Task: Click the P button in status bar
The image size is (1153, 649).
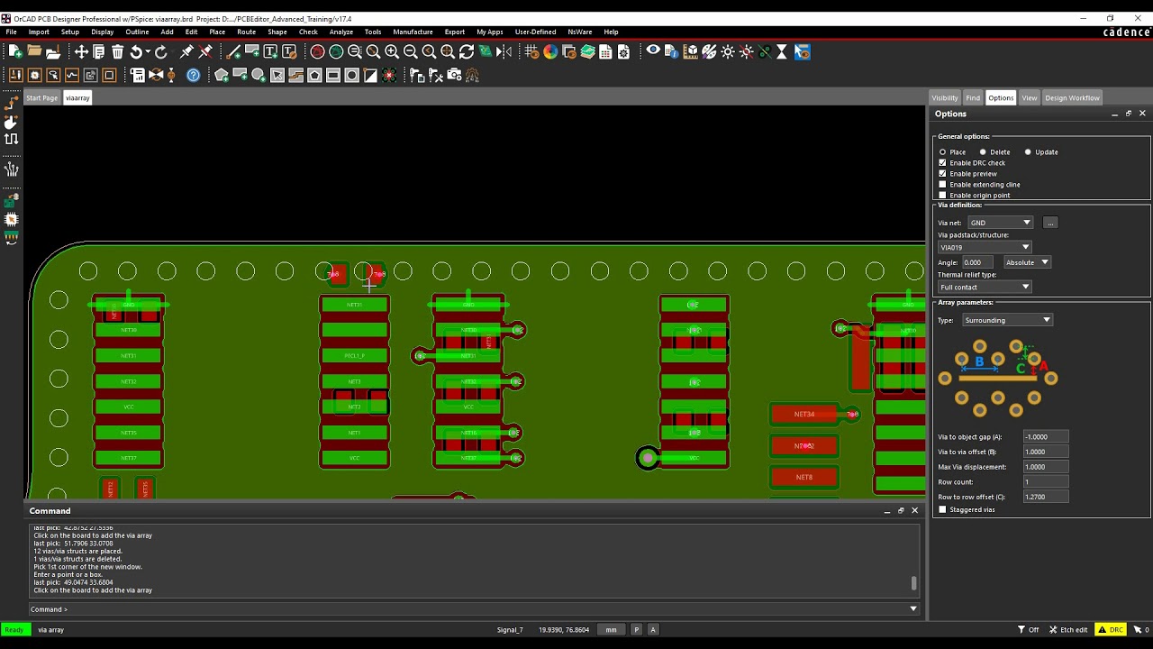Action: (637, 630)
